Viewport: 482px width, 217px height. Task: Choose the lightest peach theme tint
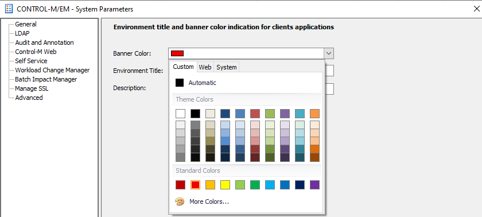click(314, 125)
